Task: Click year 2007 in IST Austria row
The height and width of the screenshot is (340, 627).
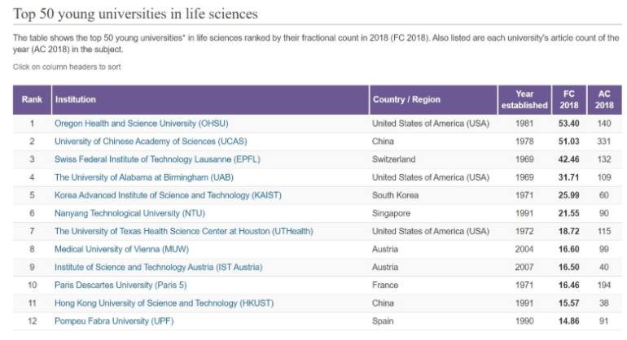Action: [524, 268]
